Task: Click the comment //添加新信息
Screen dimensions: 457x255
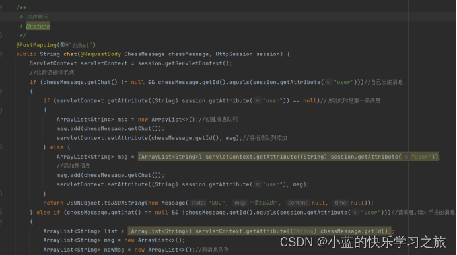Action: [x=74, y=166]
